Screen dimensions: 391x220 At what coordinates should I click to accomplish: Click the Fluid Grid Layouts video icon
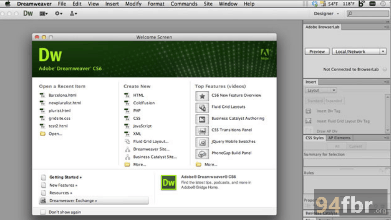[x=202, y=108]
